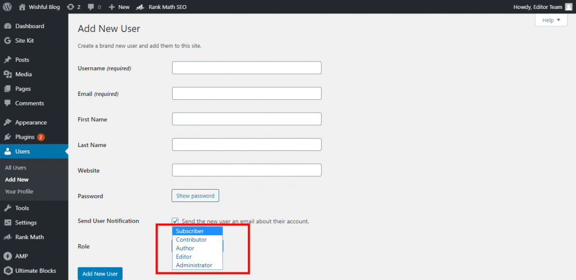Image resolution: width=576 pixels, height=280 pixels.
Task: Click the Website input field
Action: tap(247, 170)
